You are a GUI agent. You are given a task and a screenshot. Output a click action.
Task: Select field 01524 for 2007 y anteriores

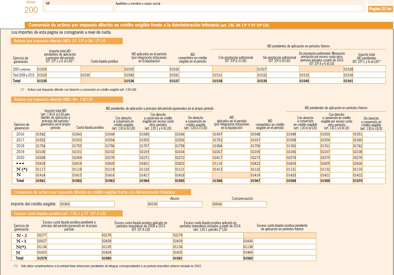(x=64, y=69)
